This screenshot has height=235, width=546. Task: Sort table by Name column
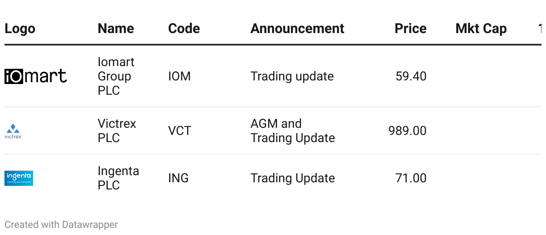[116, 29]
